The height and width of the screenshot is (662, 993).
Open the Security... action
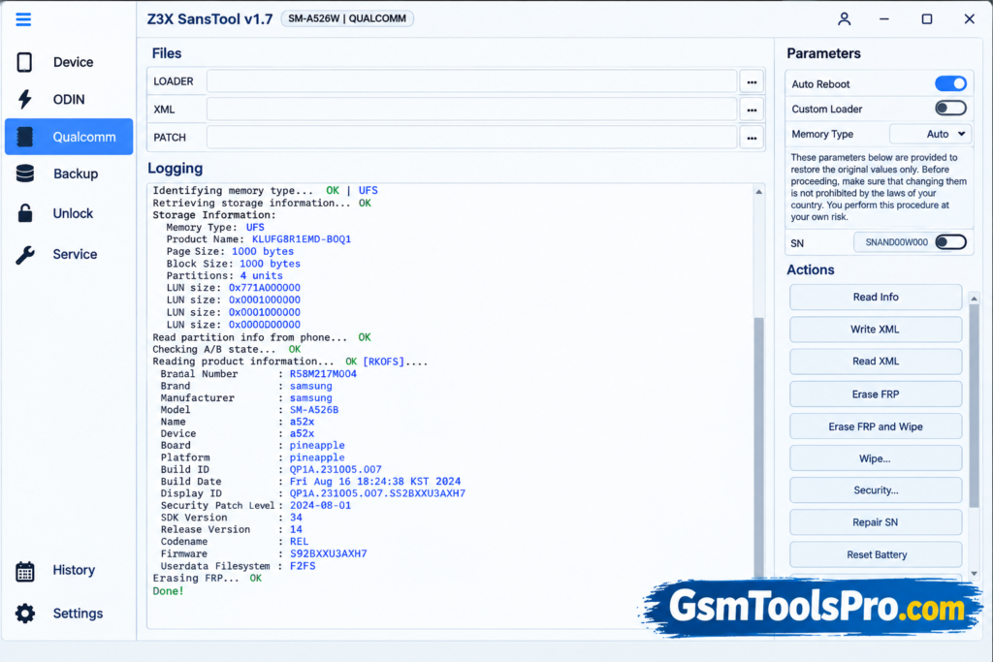click(876, 490)
